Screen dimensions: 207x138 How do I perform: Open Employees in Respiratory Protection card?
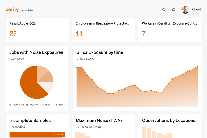click(102, 23)
